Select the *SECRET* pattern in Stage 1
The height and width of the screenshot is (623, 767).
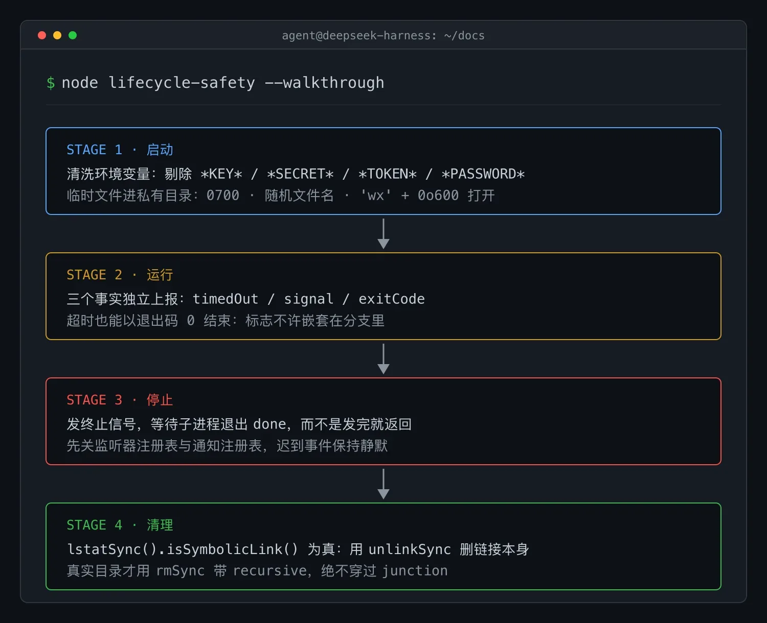click(x=300, y=174)
